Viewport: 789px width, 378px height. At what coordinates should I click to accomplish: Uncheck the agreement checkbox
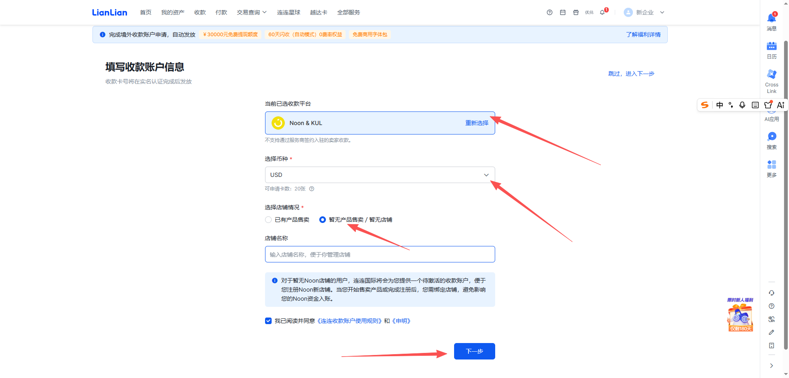pyautogui.click(x=268, y=321)
